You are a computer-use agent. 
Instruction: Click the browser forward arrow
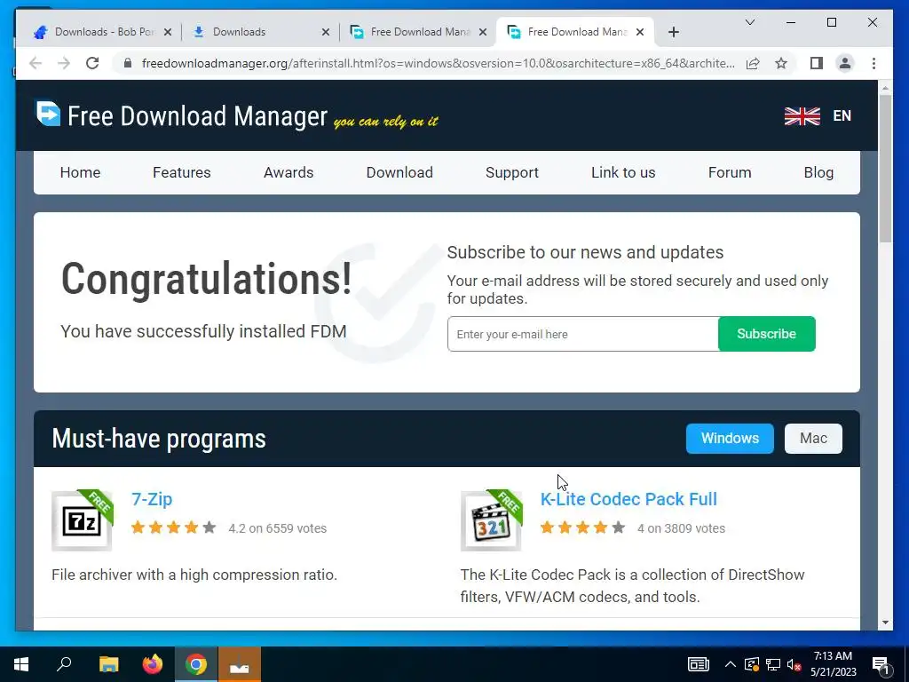[x=64, y=63]
